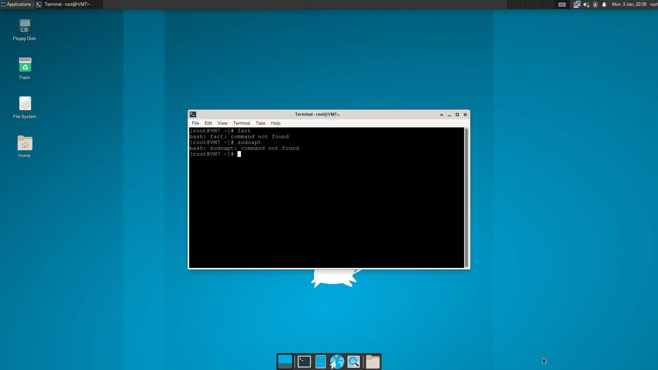Screen dimensions: 658x370
Task: Click the notification bell in panel
Action: tap(604, 4)
